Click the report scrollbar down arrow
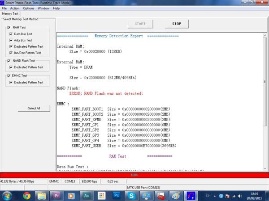Screen dimensions: 269x201 pyautogui.click(x=265, y=168)
